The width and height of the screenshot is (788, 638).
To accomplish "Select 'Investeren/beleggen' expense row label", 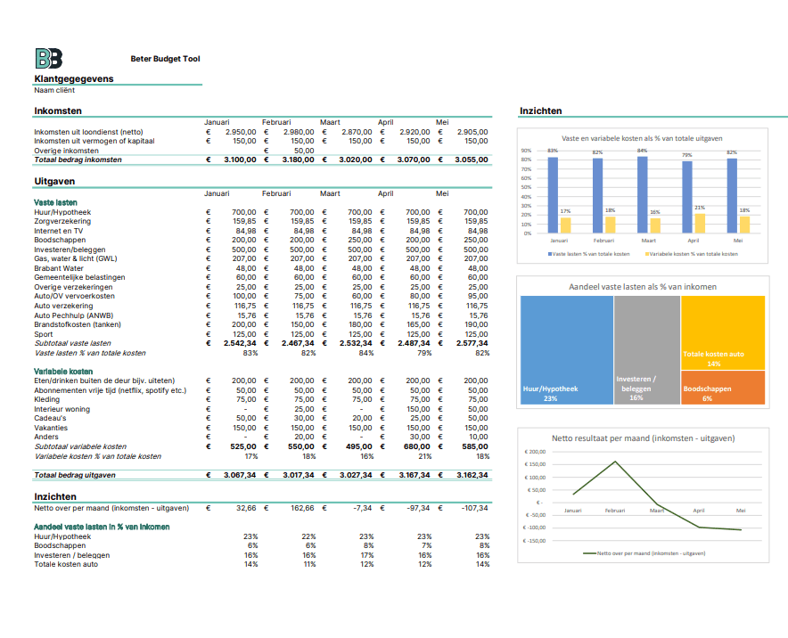I will [x=70, y=249].
